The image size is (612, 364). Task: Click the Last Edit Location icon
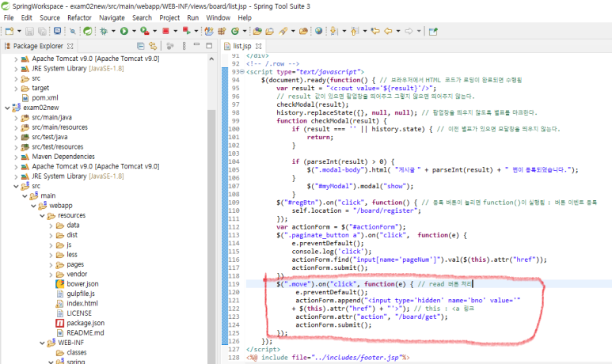375,31
